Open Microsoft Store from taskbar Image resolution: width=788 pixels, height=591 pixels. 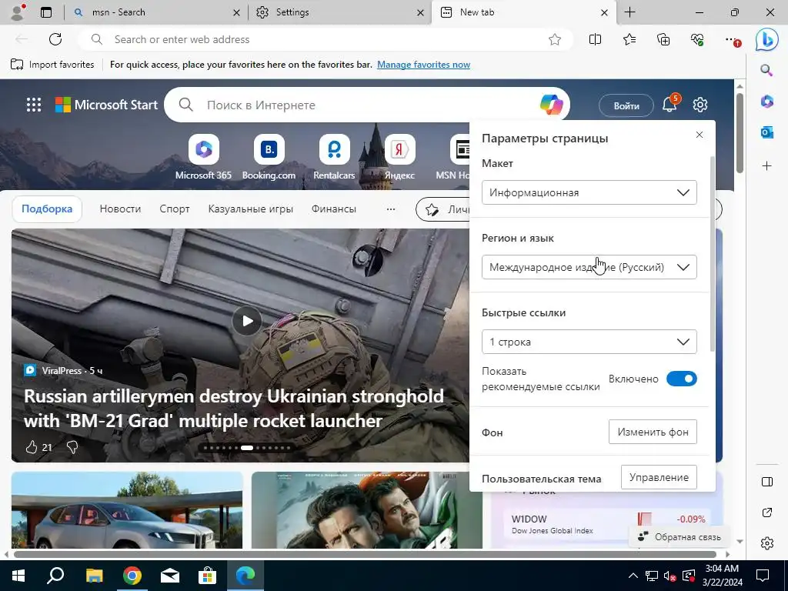pyautogui.click(x=206, y=576)
